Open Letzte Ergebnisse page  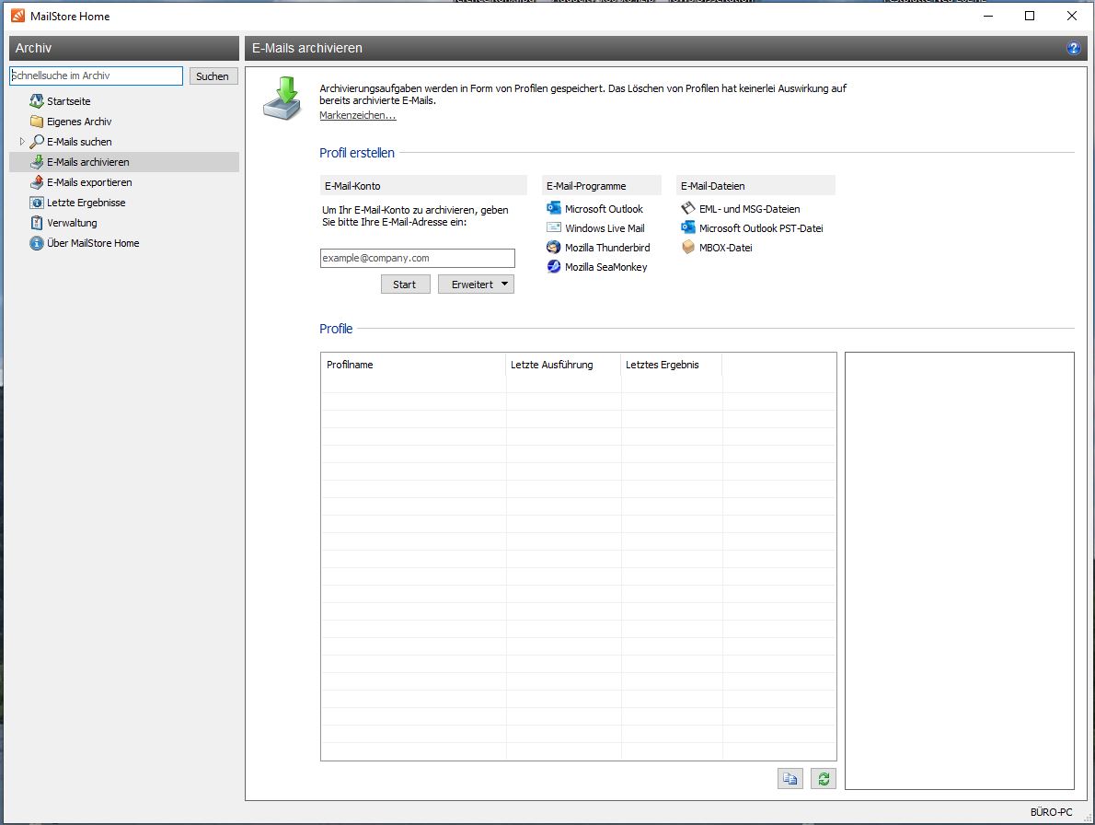pos(86,203)
